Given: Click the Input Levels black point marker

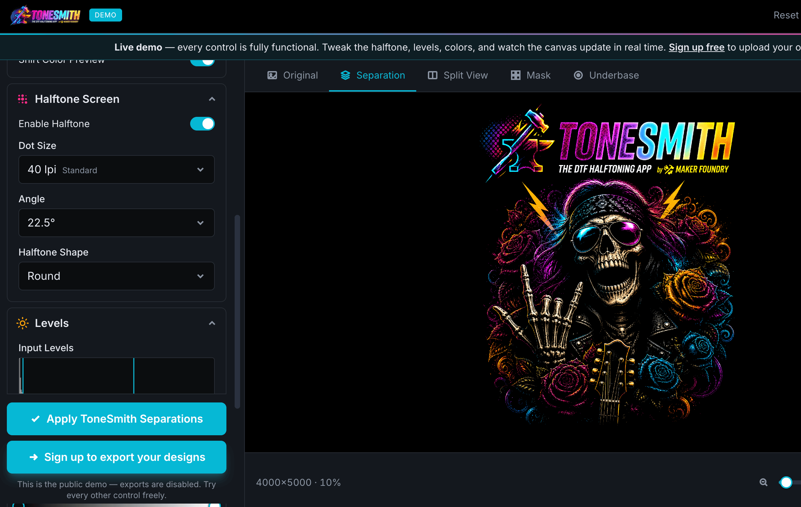Looking at the screenshot, I should (x=23, y=375).
